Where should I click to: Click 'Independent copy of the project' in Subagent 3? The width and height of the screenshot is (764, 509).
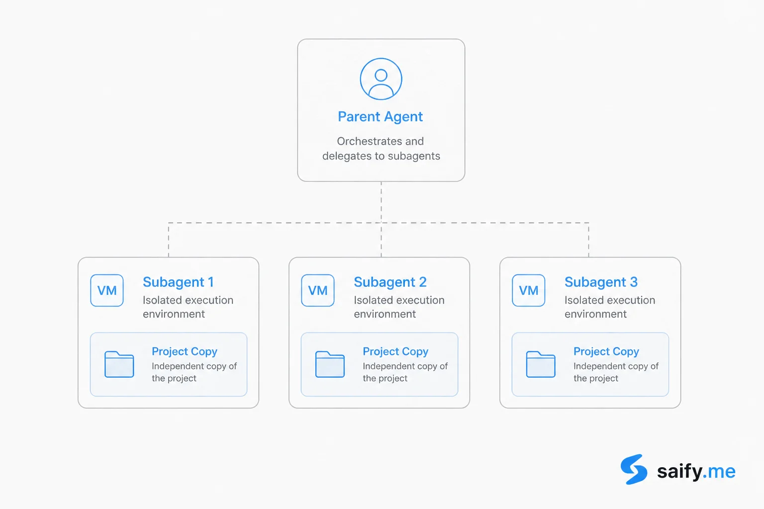coord(616,372)
